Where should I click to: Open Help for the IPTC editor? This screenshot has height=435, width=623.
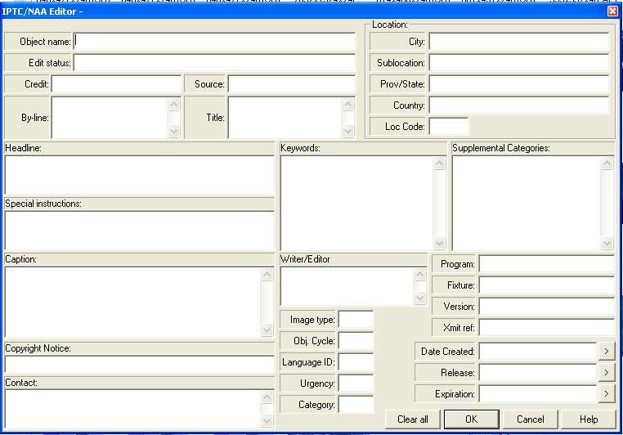(589, 419)
